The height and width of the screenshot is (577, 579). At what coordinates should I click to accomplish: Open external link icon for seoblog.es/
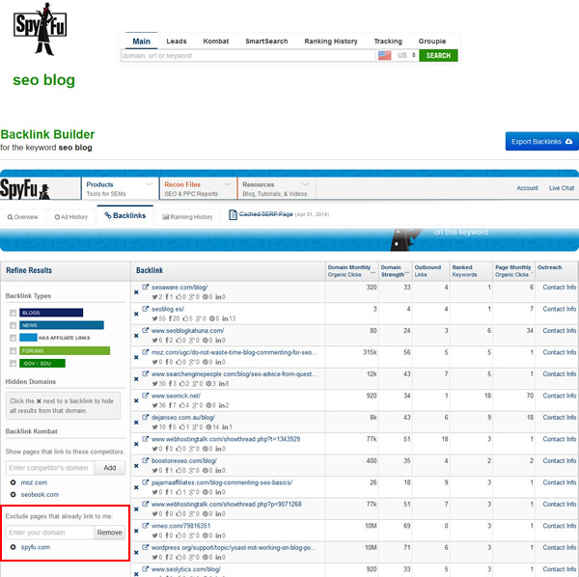pos(146,309)
